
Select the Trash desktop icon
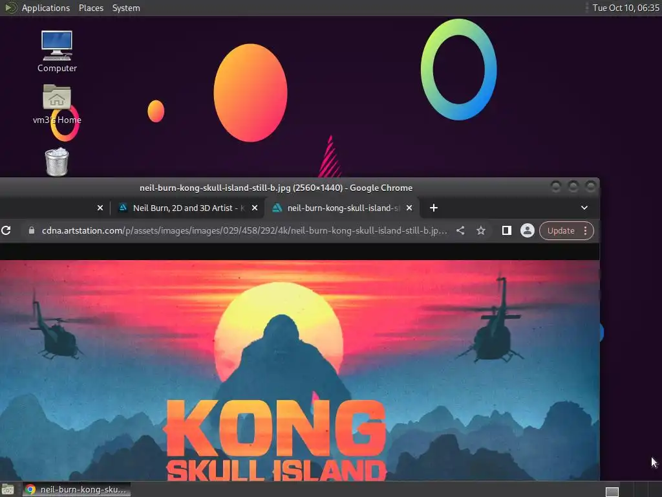pyautogui.click(x=57, y=162)
